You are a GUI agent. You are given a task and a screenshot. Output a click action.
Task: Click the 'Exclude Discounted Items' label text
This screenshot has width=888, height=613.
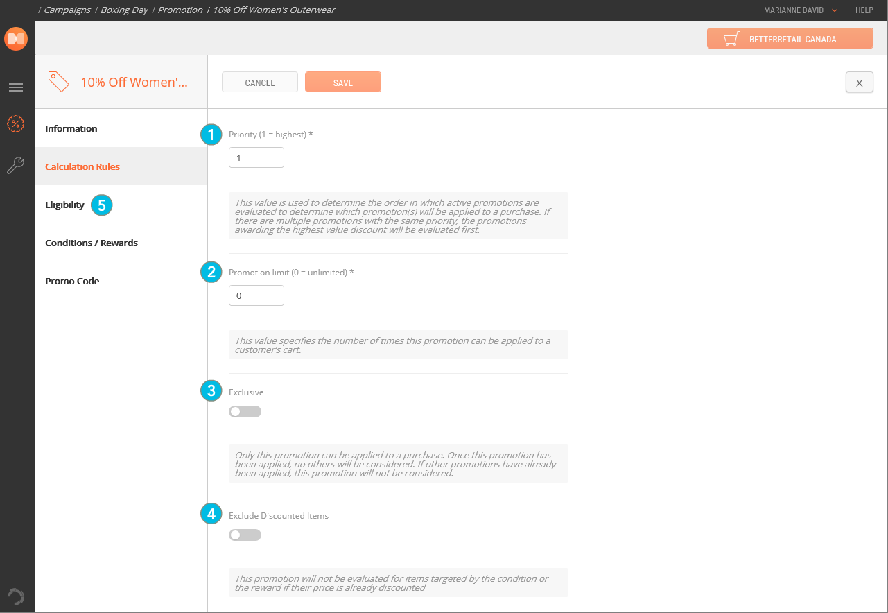279,516
